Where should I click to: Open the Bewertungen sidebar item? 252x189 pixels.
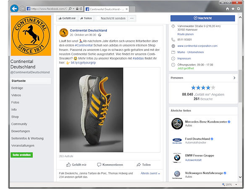(21, 131)
